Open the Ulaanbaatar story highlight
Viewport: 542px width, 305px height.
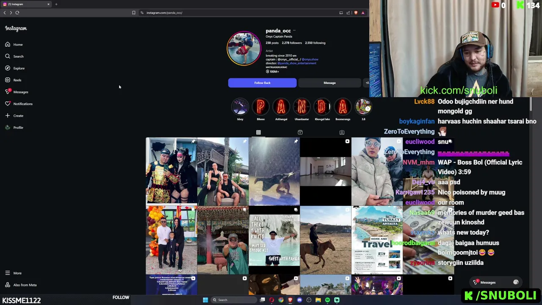coord(301,107)
